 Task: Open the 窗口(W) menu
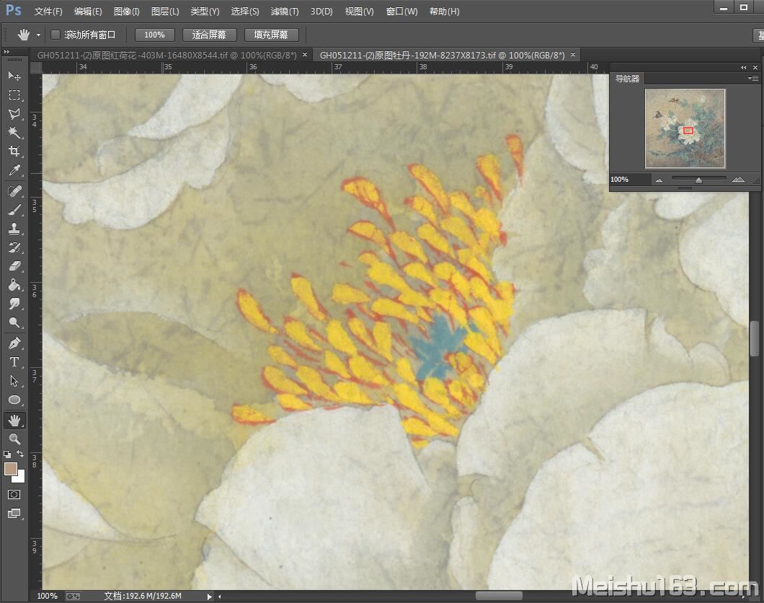pyautogui.click(x=401, y=12)
